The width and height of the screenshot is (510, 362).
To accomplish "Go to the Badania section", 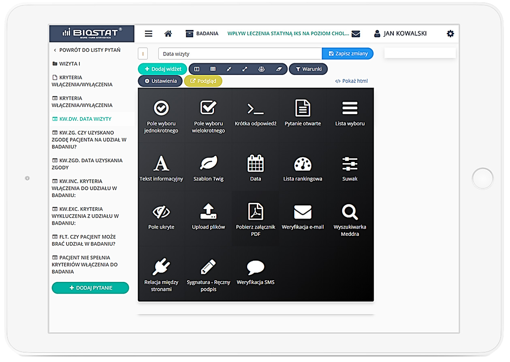I will [x=201, y=34].
